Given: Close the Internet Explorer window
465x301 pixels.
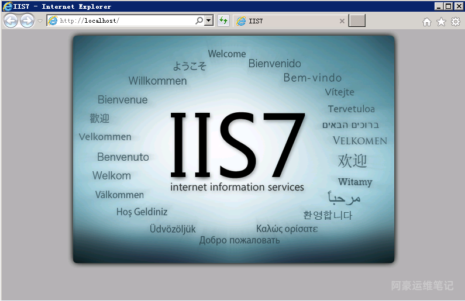Looking at the screenshot, I should [x=459, y=6].
